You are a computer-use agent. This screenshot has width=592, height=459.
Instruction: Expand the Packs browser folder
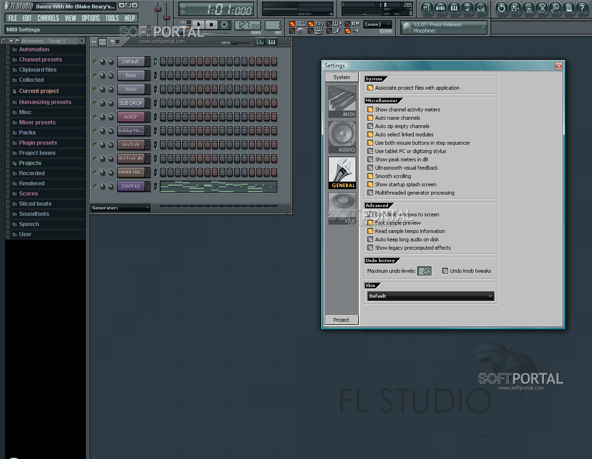pos(45,133)
